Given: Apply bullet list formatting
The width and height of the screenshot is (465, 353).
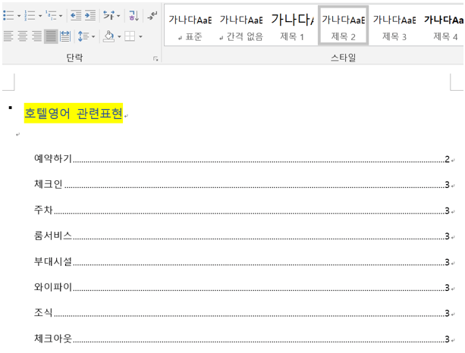Looking at the screenshot, I should click(x=8, y=15).
